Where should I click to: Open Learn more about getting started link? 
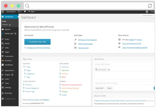pos(135,48)
